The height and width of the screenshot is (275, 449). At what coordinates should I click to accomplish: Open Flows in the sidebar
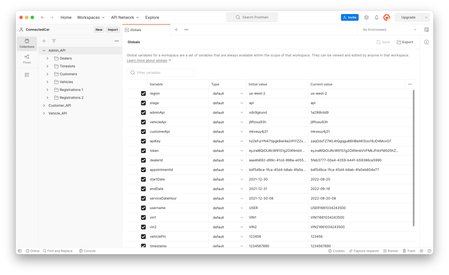(x=27, y=59)
